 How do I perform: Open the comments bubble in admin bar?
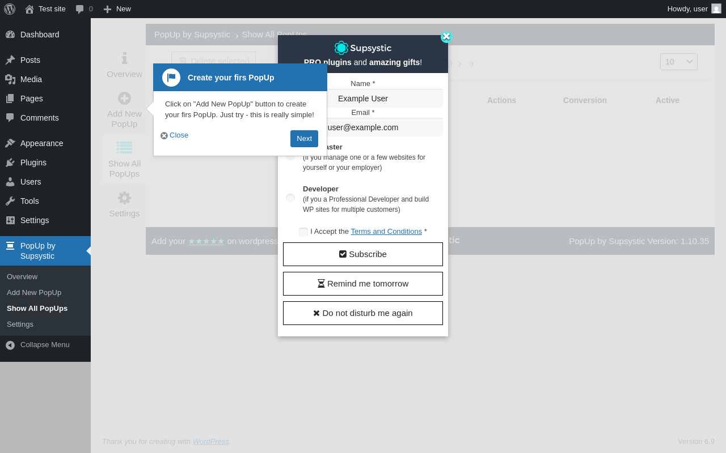(x=80, y=9)
